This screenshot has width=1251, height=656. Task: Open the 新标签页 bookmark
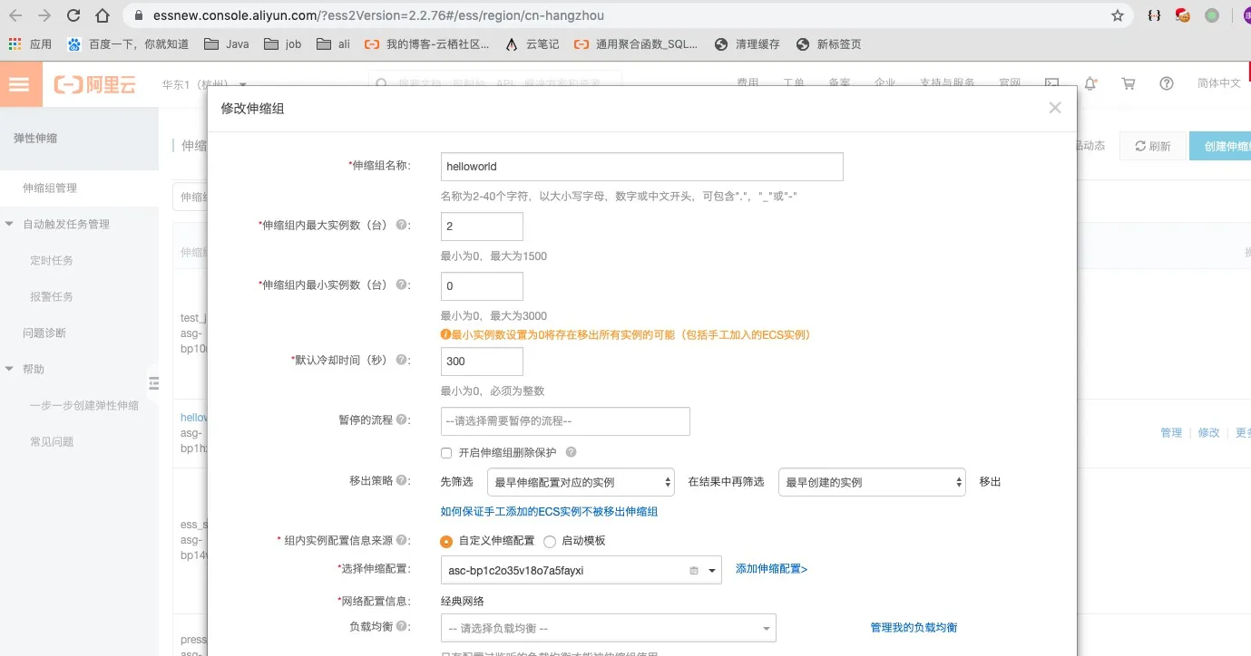828,43
